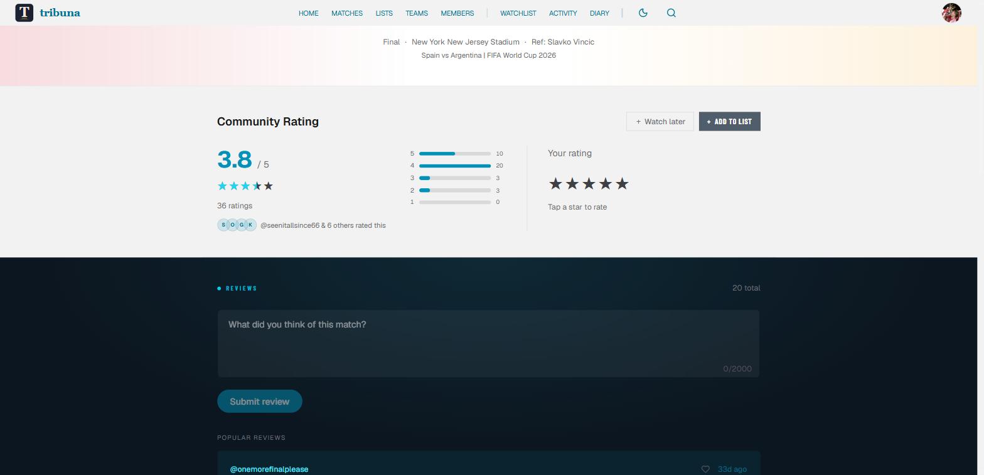Like the @onemorefinalplease review heart icon
The width and height of the screenshot is (984, 475).
pos(705,469)
